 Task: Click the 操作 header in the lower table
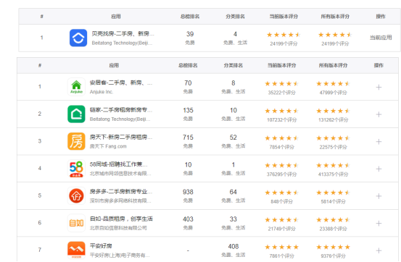(x=379, y=65)
